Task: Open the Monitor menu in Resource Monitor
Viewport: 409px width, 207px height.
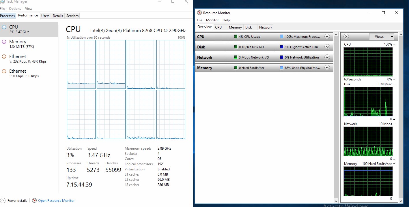Action: click(212, 20)
